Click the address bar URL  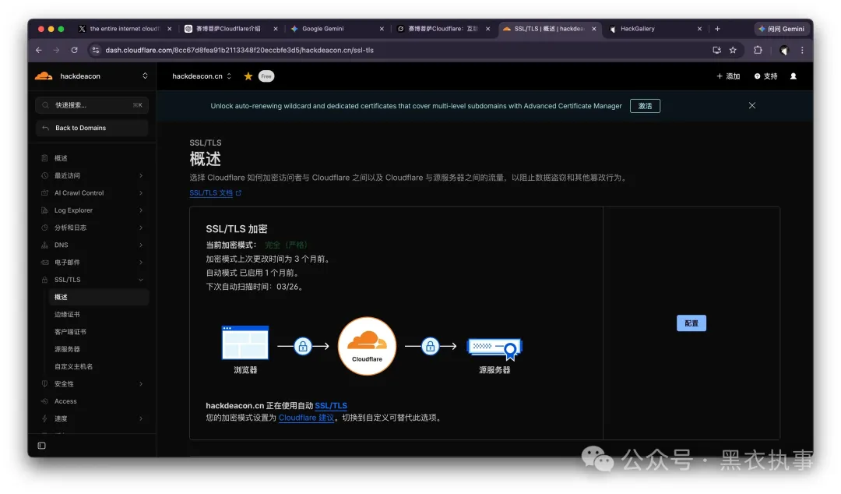[x=239, y=50]
